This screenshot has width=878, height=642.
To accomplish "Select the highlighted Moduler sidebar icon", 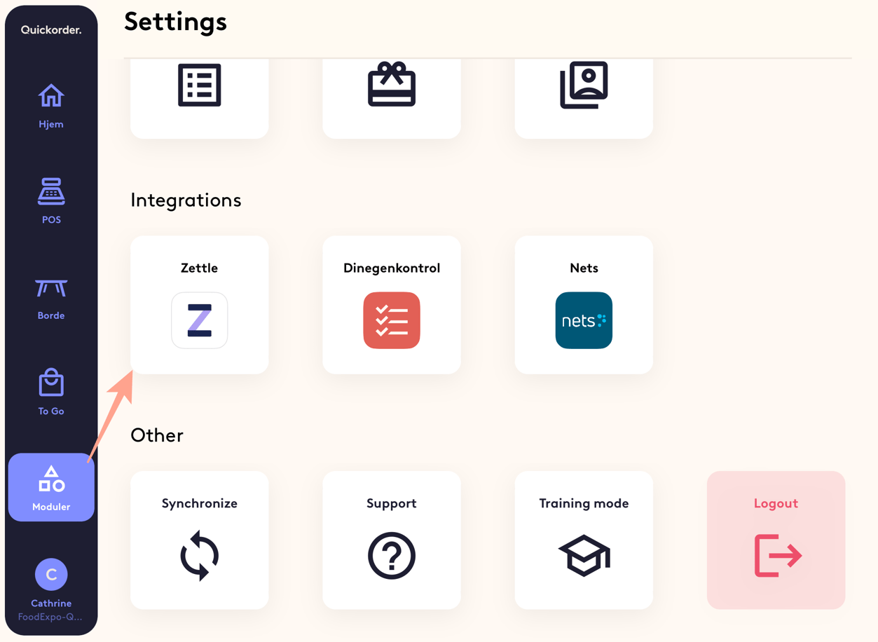I will click(x=50, y=480).
